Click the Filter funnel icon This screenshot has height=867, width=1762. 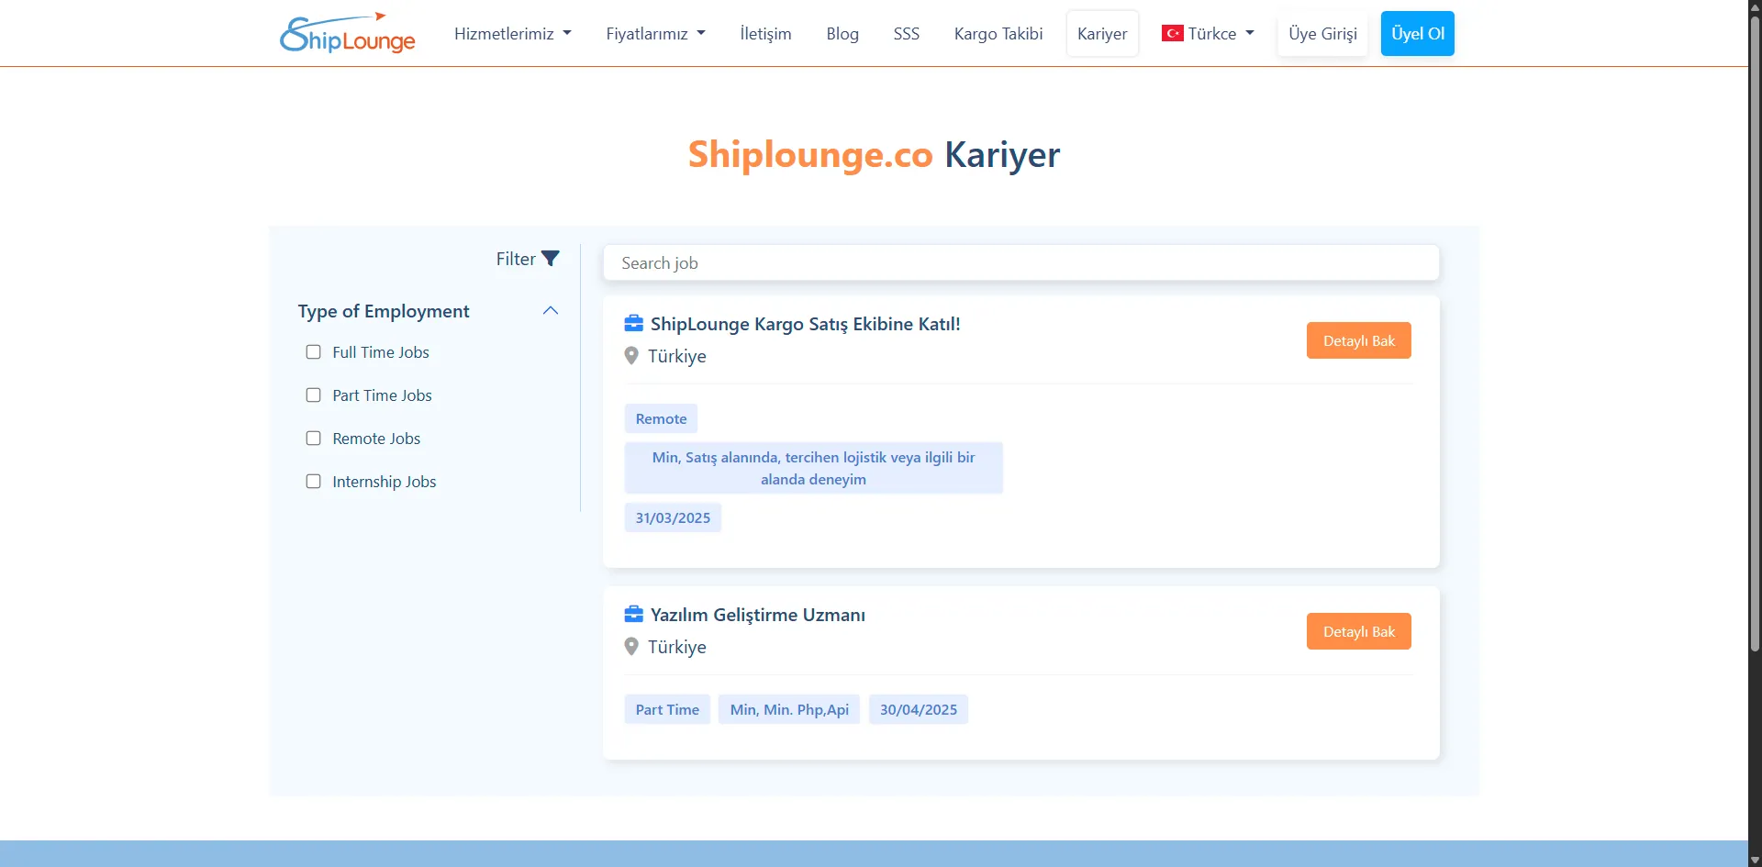click(x=551, y=259)
